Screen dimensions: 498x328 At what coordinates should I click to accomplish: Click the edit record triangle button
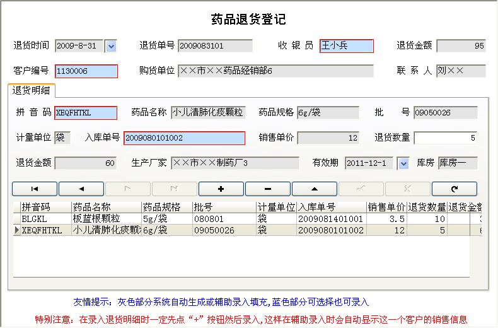tap(315, 189)
